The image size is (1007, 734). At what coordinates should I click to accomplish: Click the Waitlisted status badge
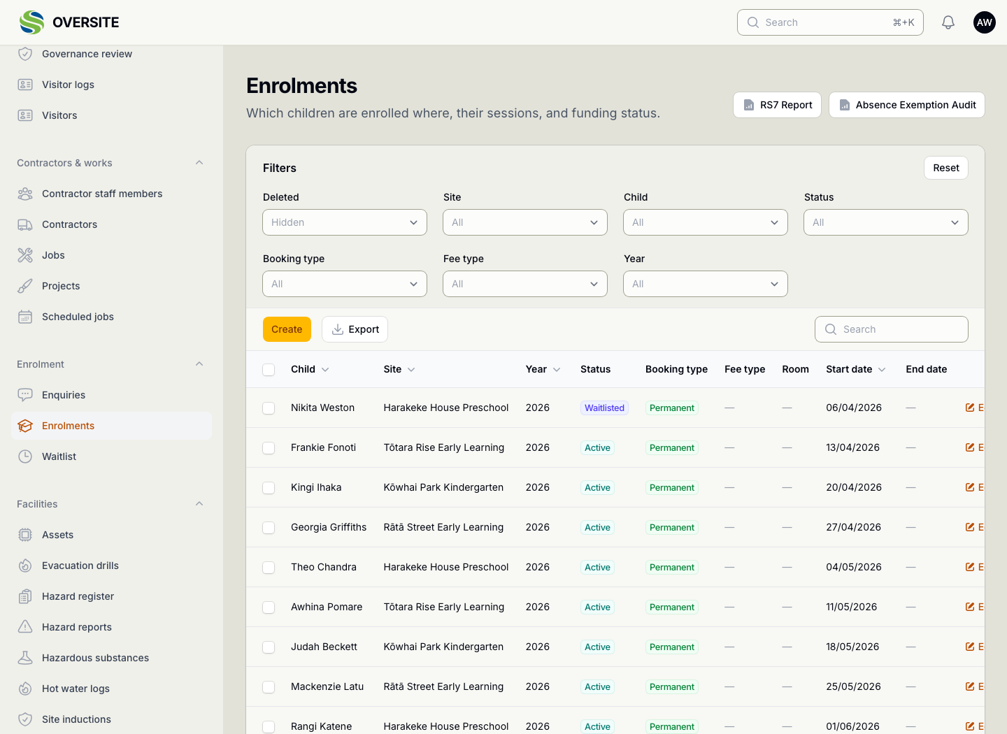(x=604, y=408)
